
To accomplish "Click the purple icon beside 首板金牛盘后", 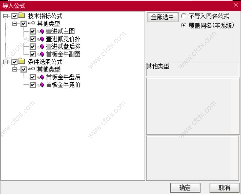I will 41,77.
